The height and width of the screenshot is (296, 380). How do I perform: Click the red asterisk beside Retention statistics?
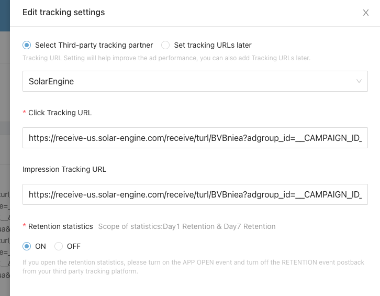(x=24, y=227)
